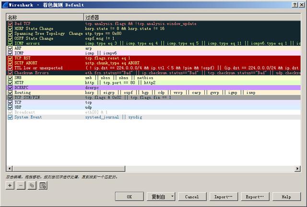Toggle the DCERPC rule checkbox
This screenshot has height=207, width=307.
pos(10,88)
